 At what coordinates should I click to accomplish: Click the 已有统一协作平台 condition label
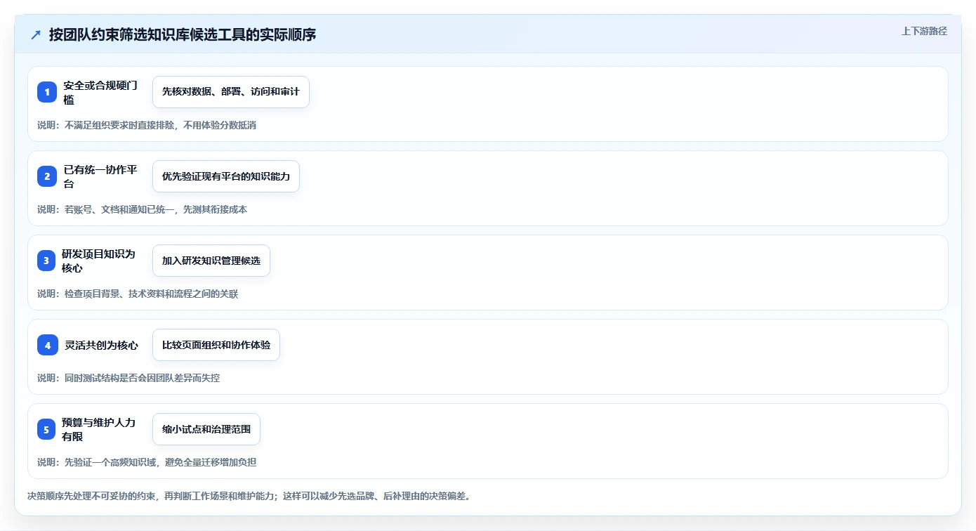click(100, 176)
